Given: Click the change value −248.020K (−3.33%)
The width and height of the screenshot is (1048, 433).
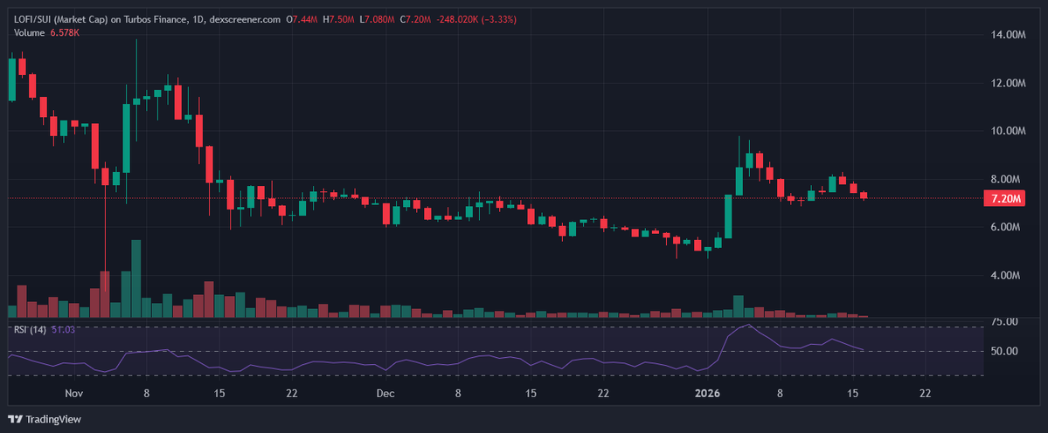Looking at the screenshot, I should tap(475, 19).
